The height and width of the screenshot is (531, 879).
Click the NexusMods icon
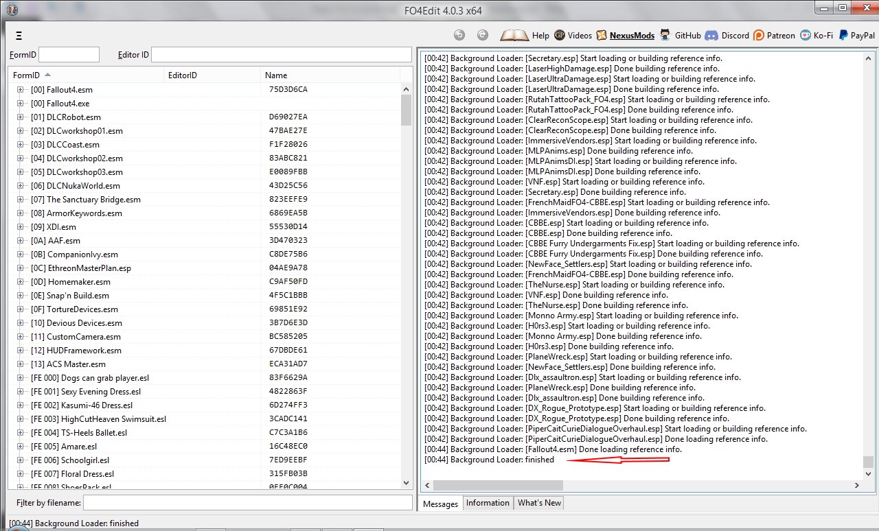tap(602, 35)
